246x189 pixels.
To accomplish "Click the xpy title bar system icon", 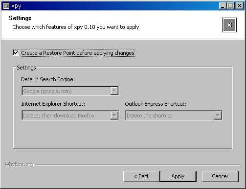I will point(6,6).
